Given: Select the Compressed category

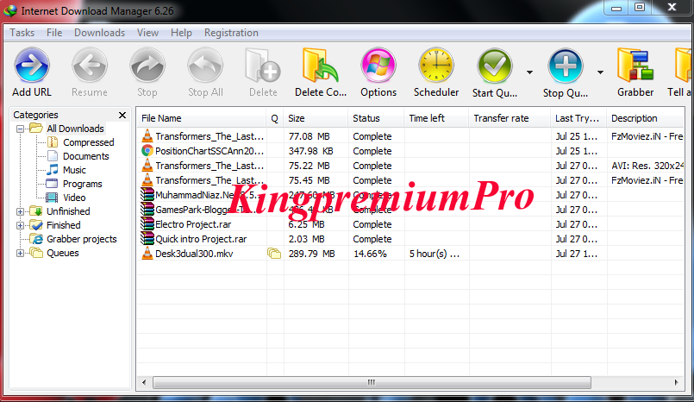Looking at the screenshot, I should 89,142.
